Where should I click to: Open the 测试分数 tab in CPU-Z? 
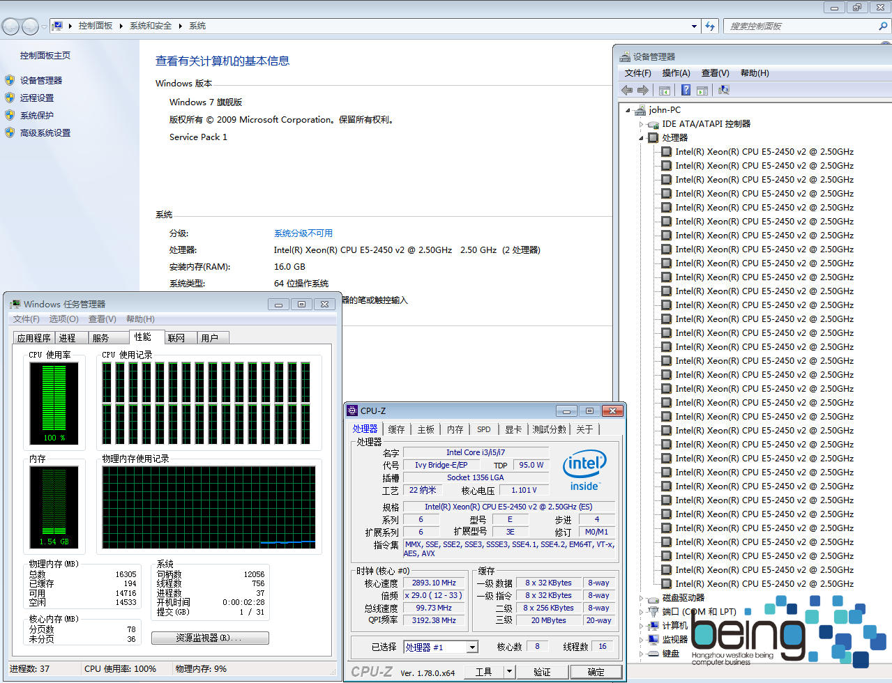550,429
